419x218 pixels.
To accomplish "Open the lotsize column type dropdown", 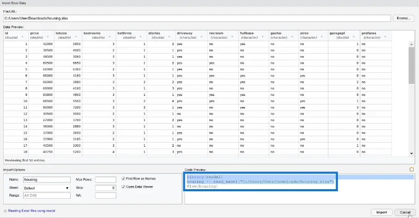I will [76, 37].
